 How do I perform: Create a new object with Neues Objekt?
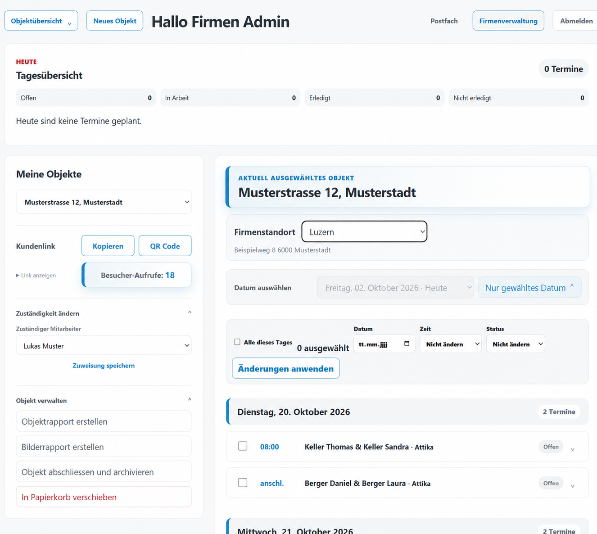tap(115, 21)
